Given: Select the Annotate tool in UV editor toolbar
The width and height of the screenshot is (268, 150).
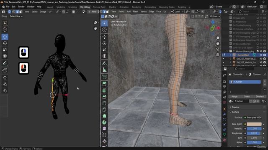Looking at the screenshot, I should (x=5, y=63).
